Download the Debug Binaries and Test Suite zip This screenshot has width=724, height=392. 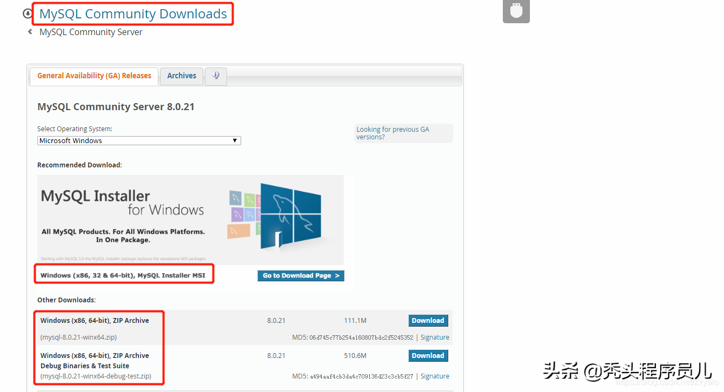point(428,355)
